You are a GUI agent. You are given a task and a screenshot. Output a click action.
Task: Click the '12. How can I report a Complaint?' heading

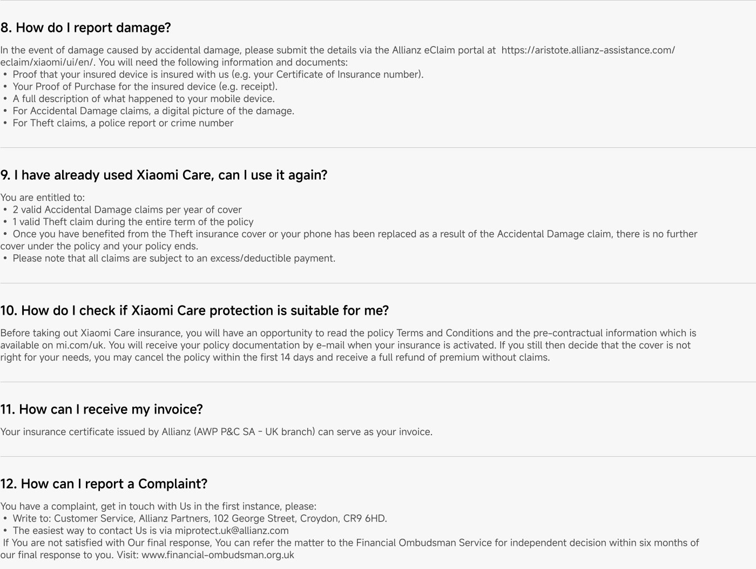[x=104, y=484]
